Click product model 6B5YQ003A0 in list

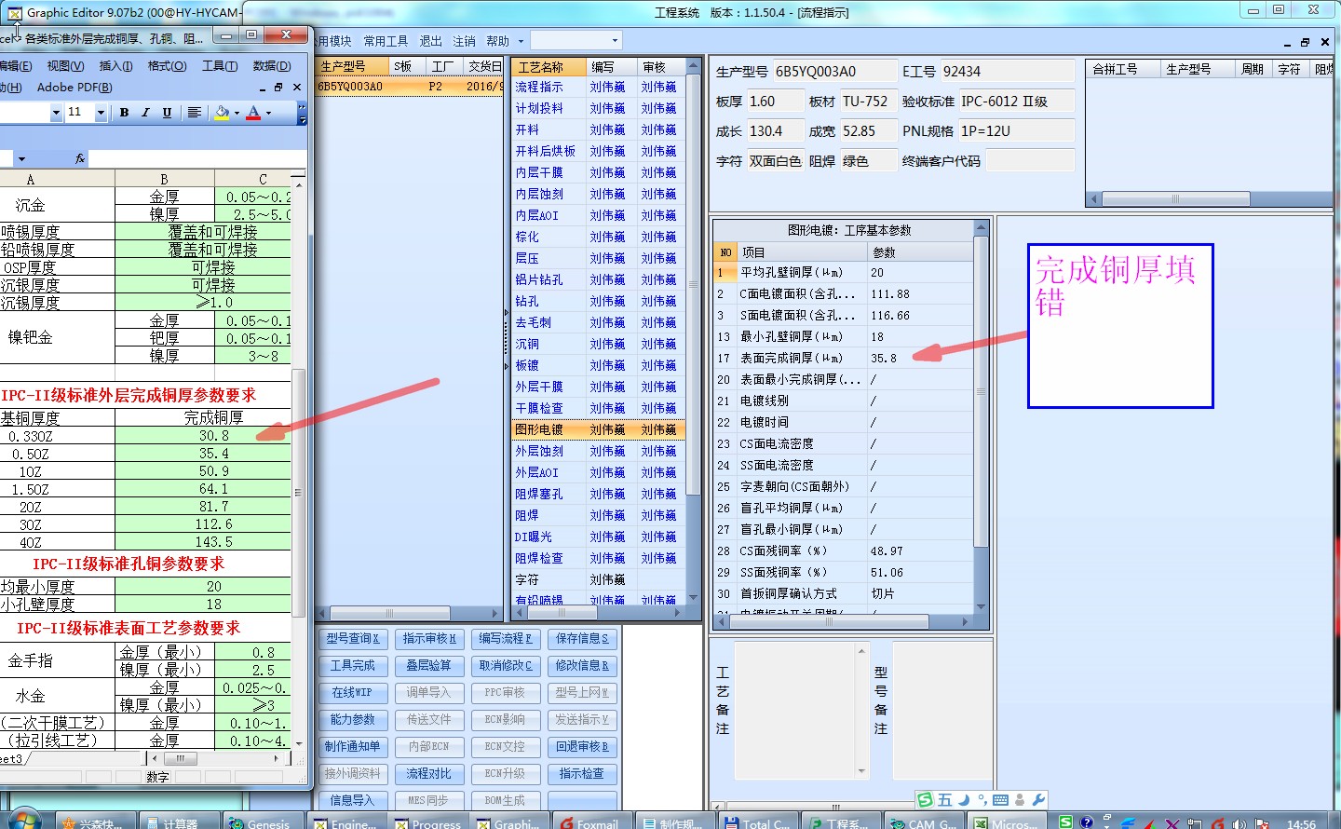coord(350,87)
